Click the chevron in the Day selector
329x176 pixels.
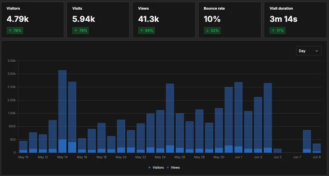(x=316, y=51)
